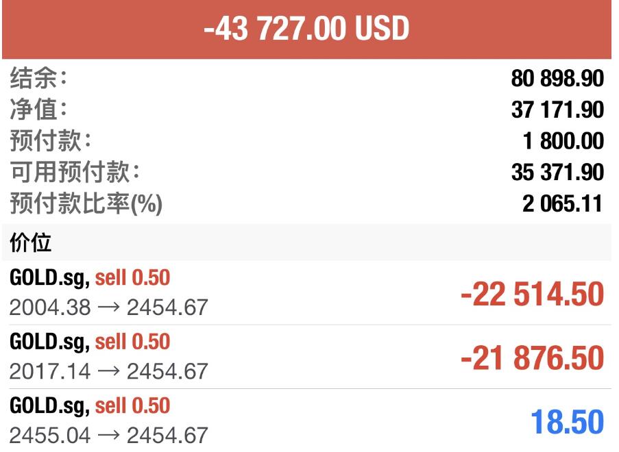Click the 37 171.90 equity value
Image resolution: width=619 pixels, height=452 pixels.
point(557,110)
